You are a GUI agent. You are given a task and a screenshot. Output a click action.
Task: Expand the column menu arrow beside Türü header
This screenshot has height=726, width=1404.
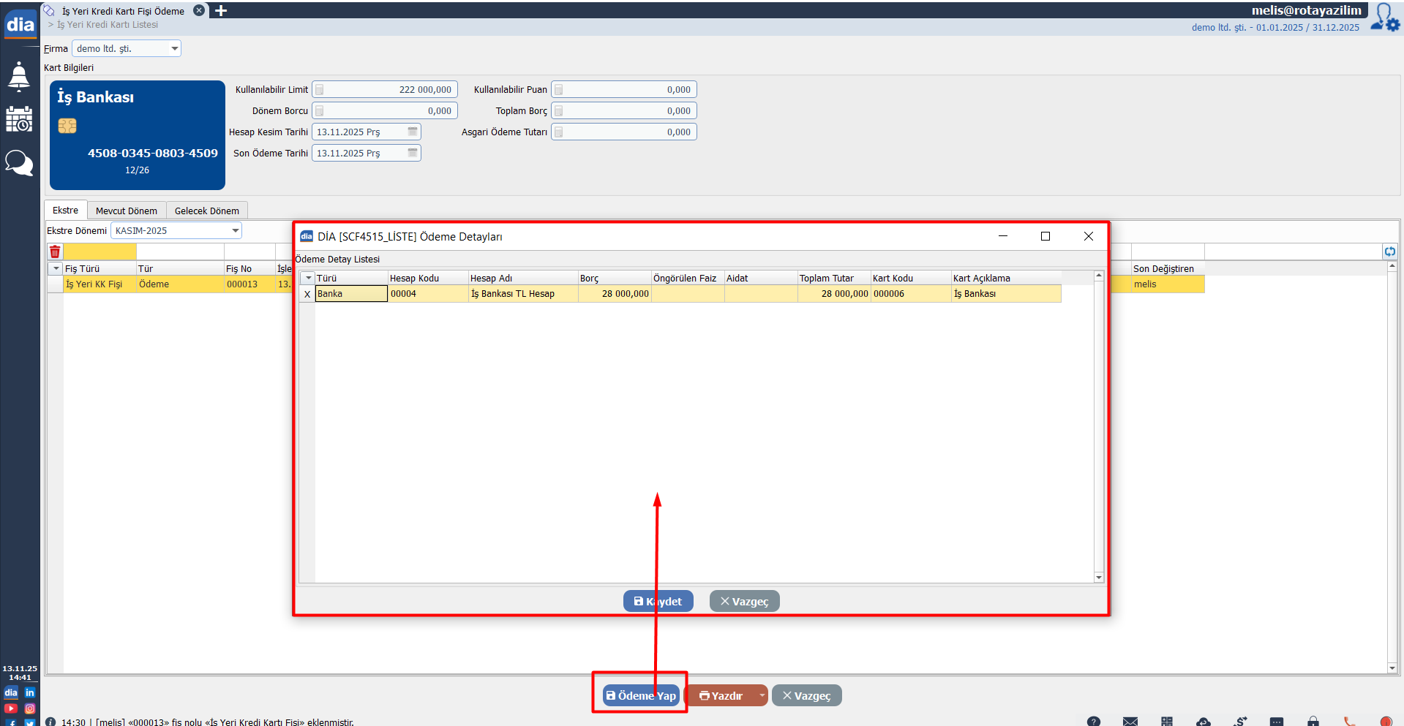[x=309, y=279]
